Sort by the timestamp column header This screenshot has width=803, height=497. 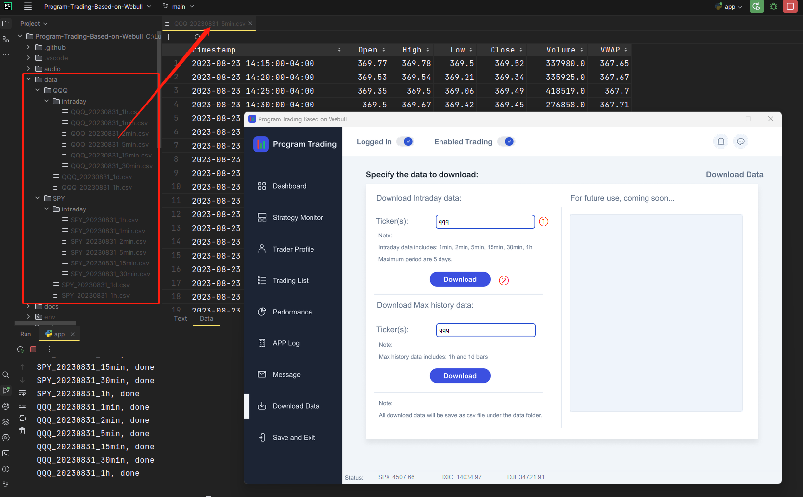(x=267, y=50)
